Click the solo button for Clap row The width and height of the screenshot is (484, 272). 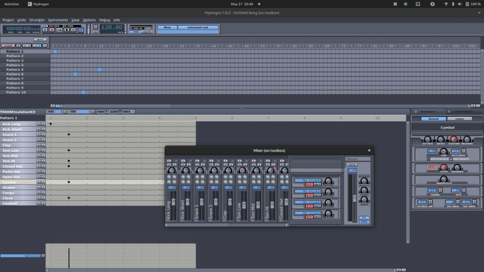coord(43,145)
